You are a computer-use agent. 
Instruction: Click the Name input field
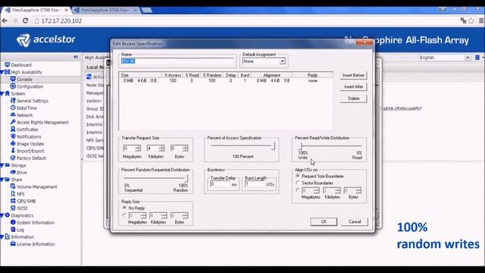177,61
